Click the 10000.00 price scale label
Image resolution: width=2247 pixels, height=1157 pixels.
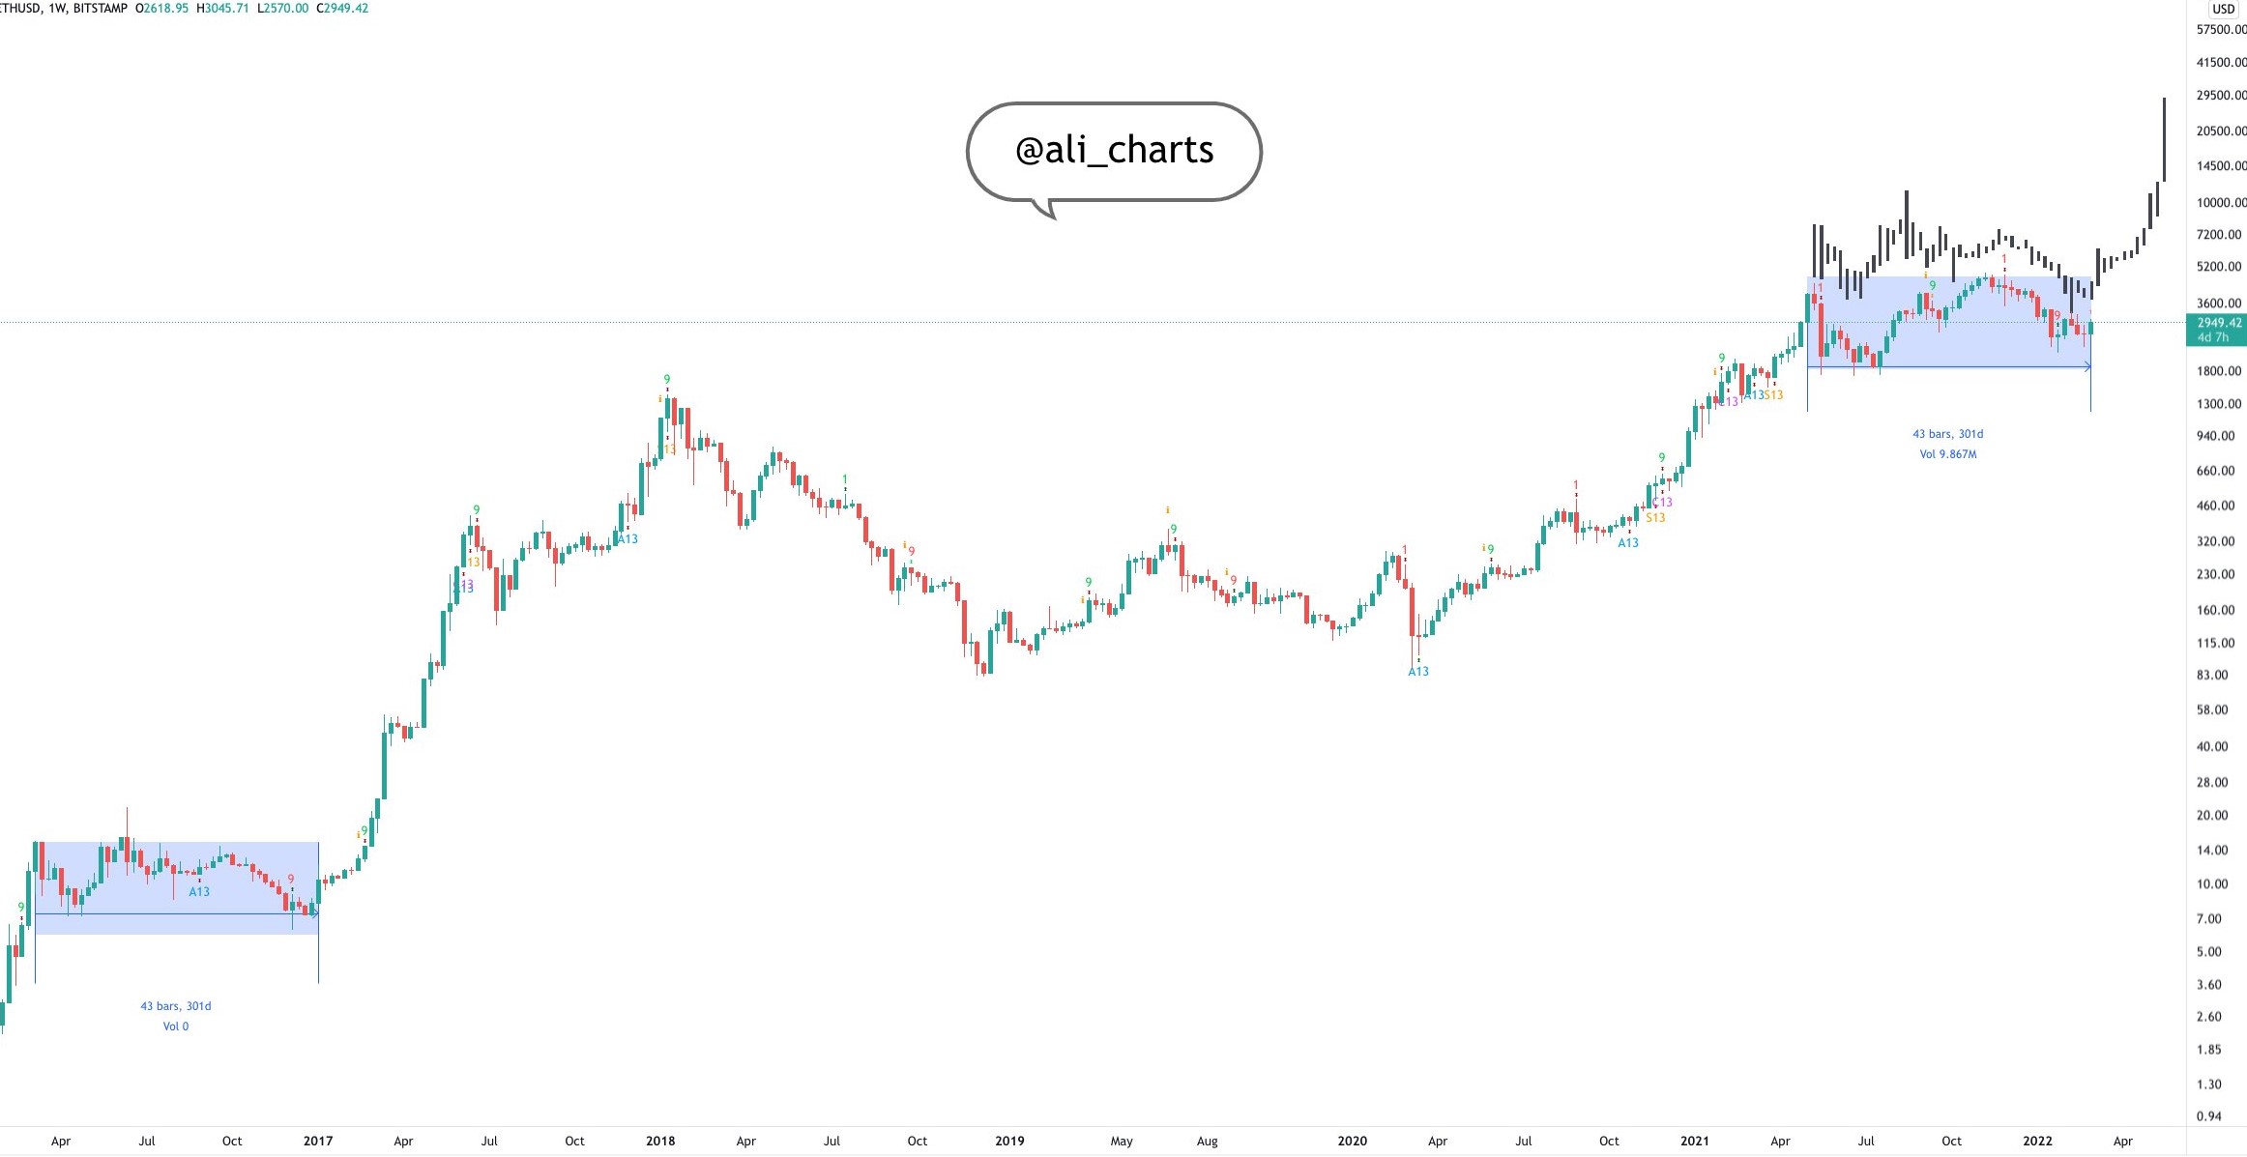(2221, 202)
